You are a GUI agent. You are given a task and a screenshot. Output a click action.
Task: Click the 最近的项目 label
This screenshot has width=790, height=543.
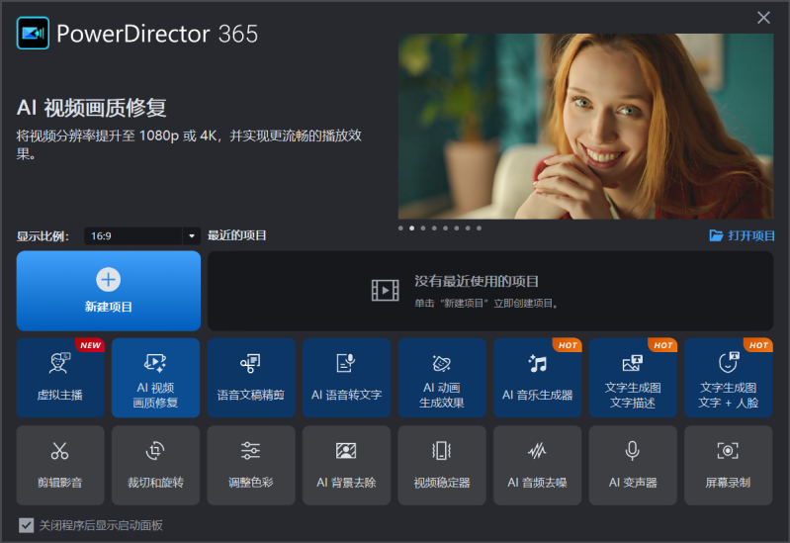(x=236, y=235)
